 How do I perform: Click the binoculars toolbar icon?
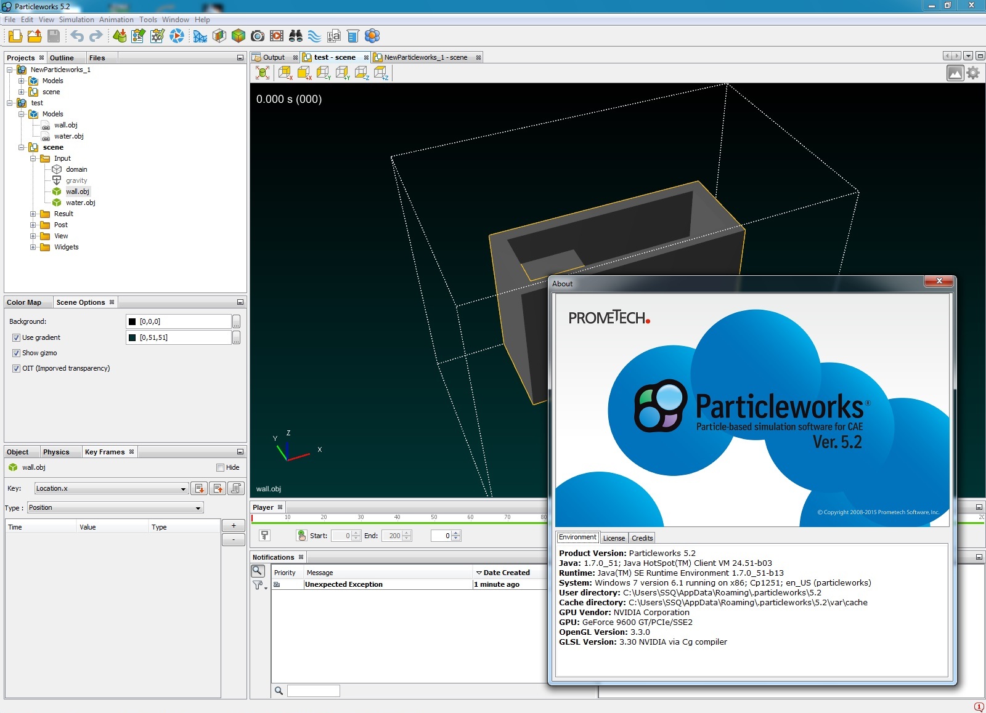pyautogui.click(x=296, y=36)
